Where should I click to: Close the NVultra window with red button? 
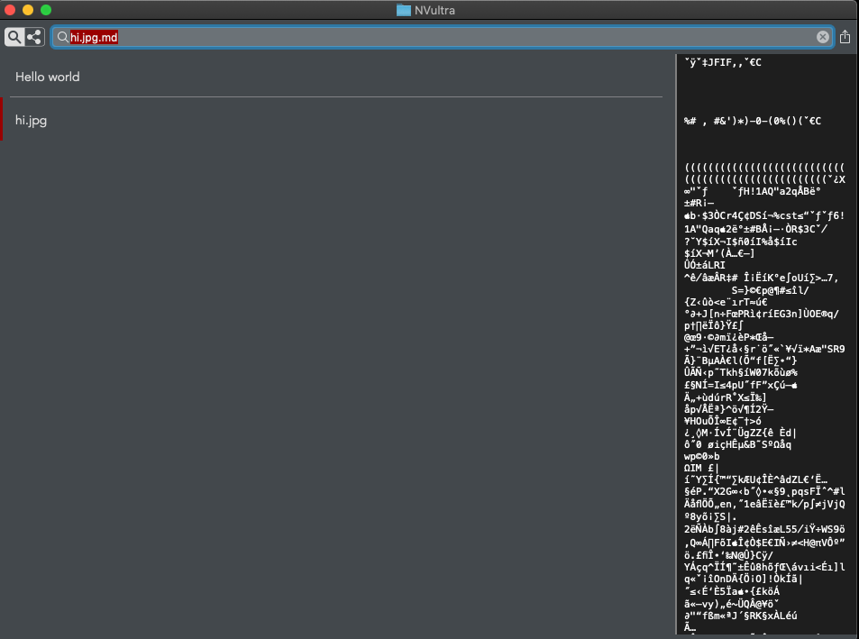pos(10,10)
